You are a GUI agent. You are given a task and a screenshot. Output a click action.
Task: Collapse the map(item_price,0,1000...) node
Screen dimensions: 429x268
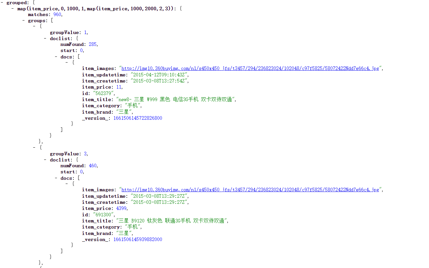(x=13, y=9)
